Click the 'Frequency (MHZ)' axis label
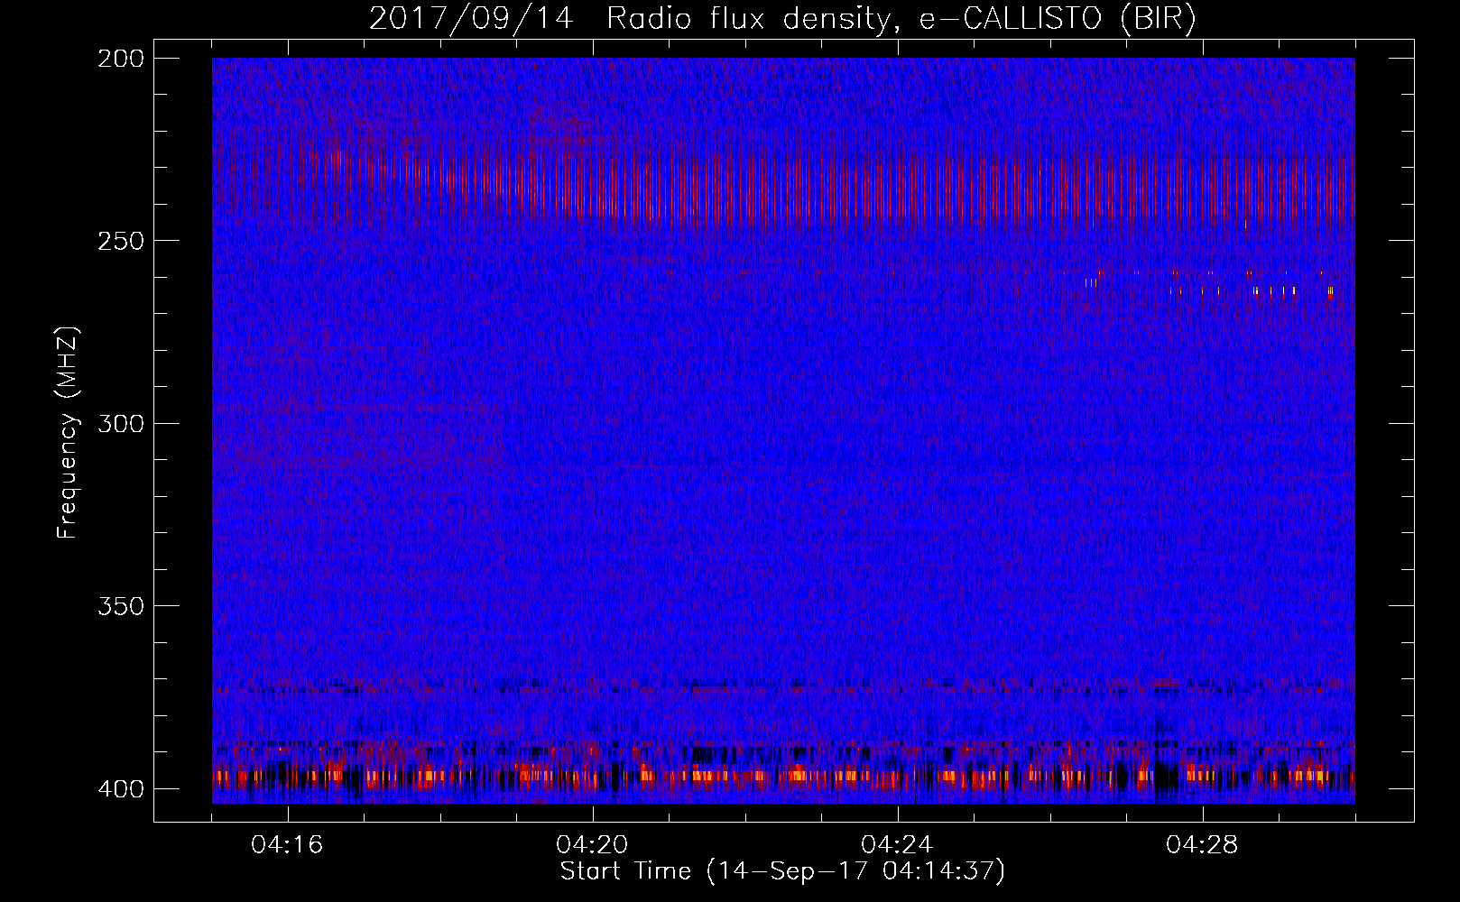 point(68,433)
